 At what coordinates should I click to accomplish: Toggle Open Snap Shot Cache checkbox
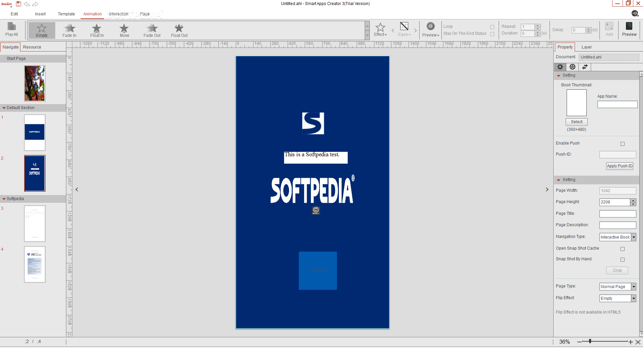coord(623,249)
